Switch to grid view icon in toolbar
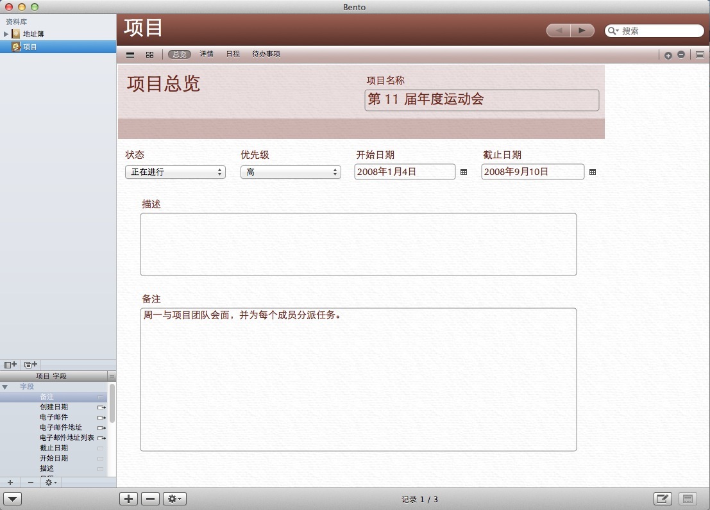Image resolution: width=710 pixels, height=510 pixels. pyautogui.click(x=149, y=54)
